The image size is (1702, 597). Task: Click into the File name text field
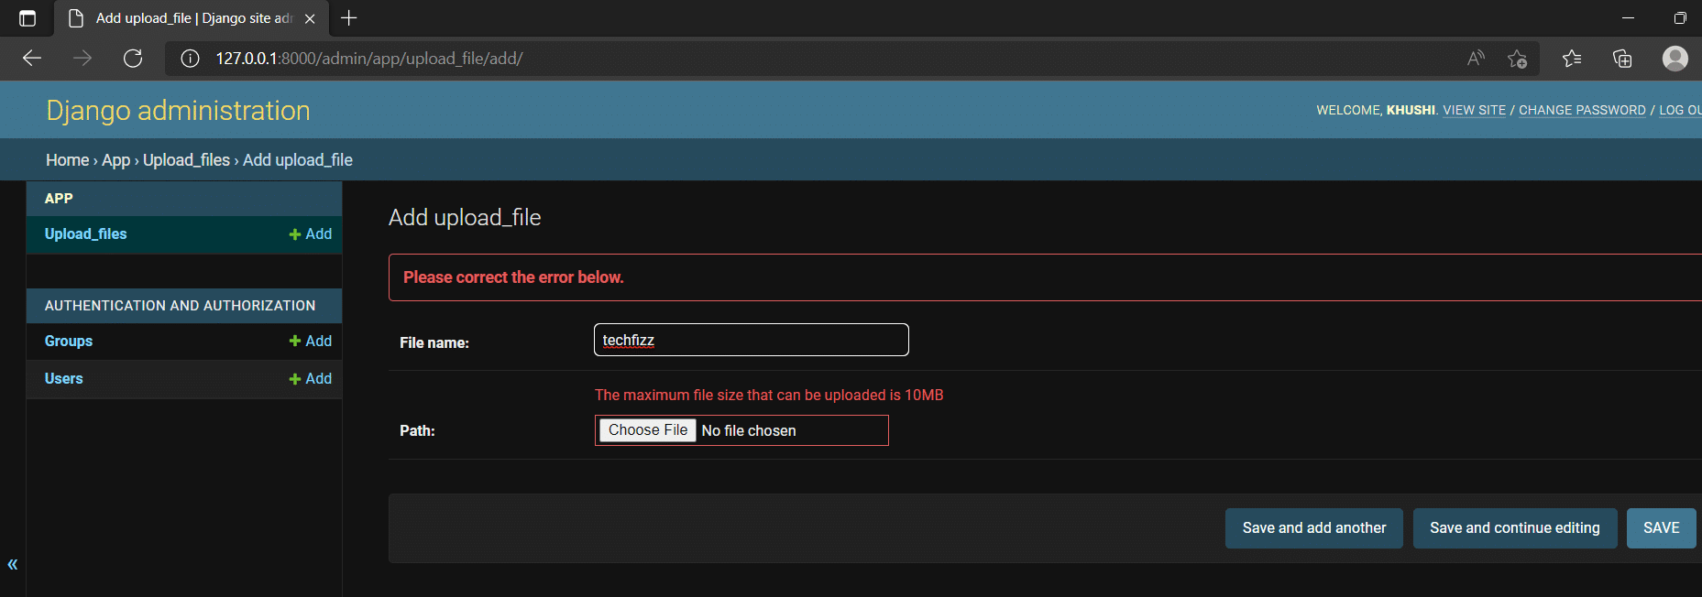(x=752, y=340)
